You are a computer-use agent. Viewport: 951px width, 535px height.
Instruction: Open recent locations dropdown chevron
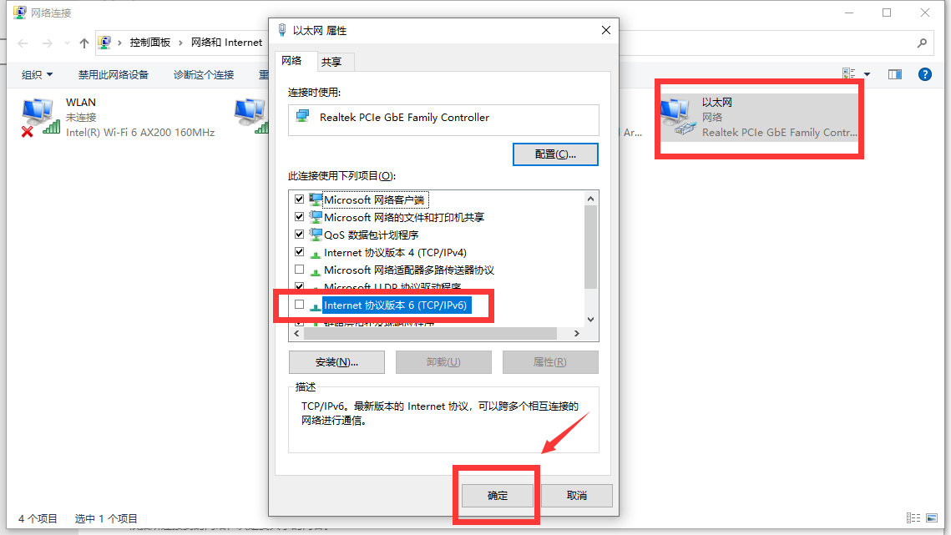(67, 43)
